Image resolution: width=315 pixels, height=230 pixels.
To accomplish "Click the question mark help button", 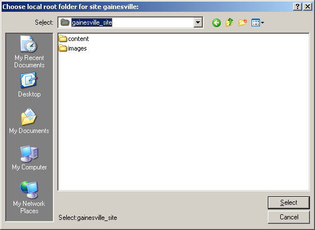I will [298, 7].
